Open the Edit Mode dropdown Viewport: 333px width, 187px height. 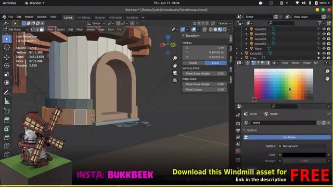[x=16, y=30]
